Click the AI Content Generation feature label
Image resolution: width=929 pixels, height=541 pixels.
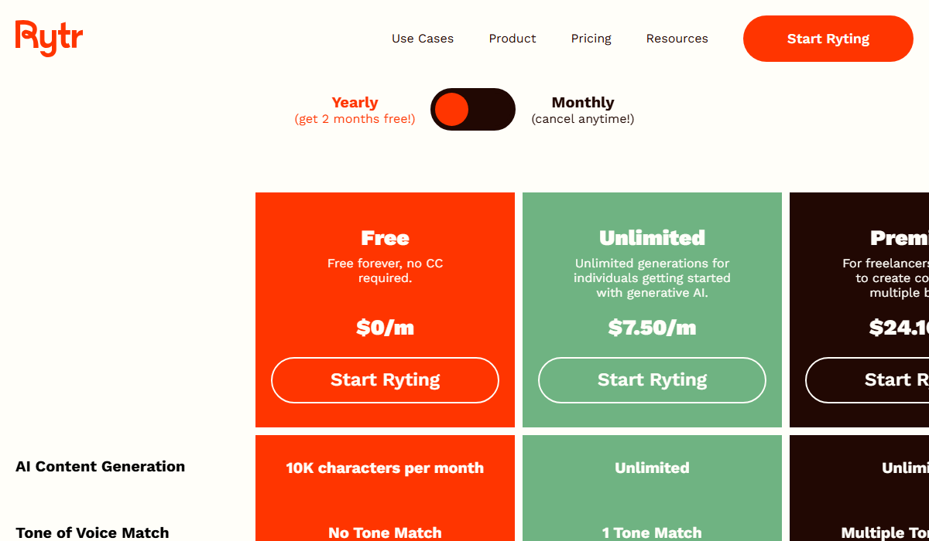pyautogui.click(x=100, y=466)
